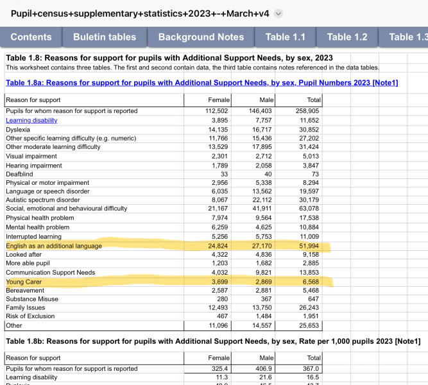Select total 258,905 for reported pupils
The image size is (428, 385).
click(307, 111)
